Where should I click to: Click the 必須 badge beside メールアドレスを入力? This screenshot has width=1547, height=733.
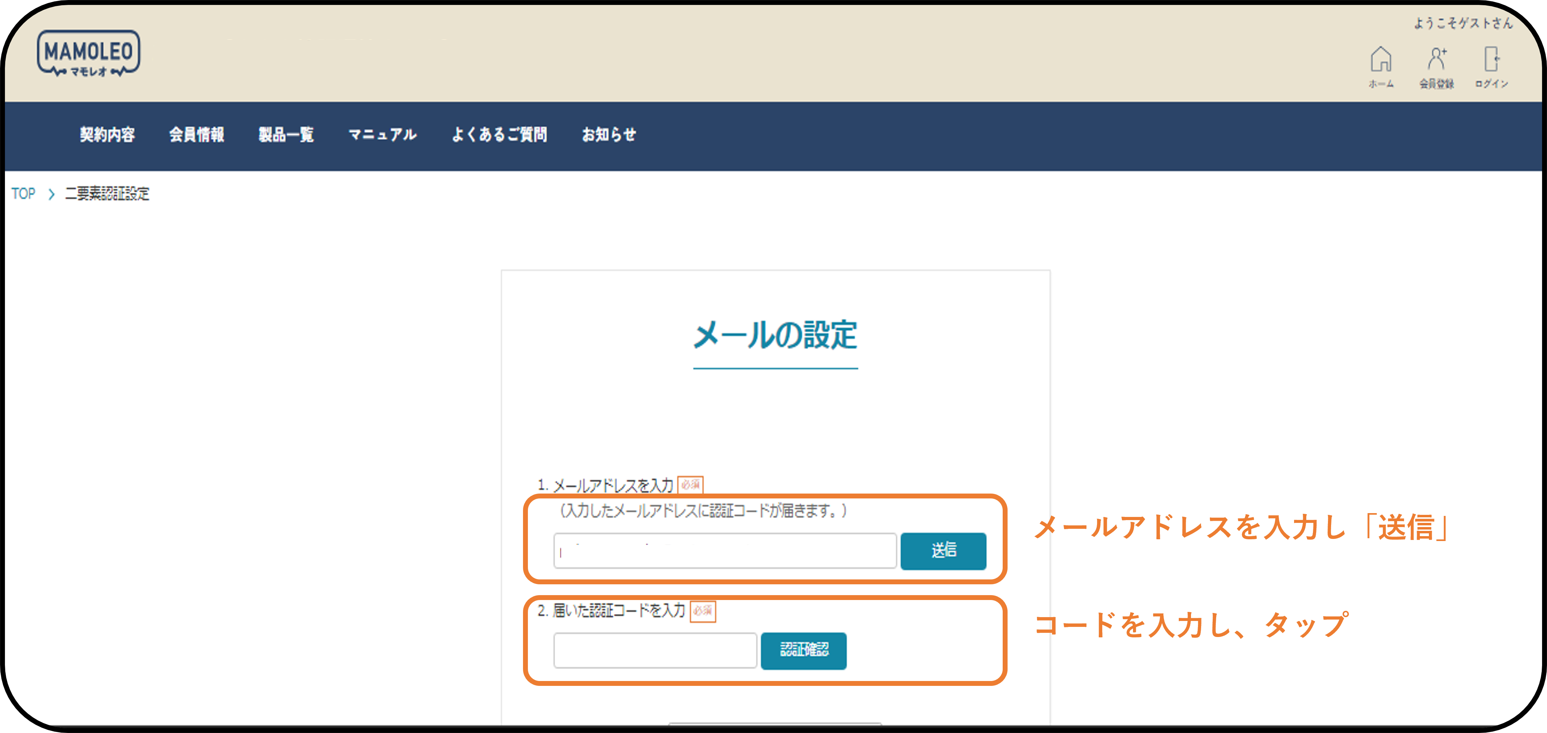pyautogui.click(x=690, y=484)
